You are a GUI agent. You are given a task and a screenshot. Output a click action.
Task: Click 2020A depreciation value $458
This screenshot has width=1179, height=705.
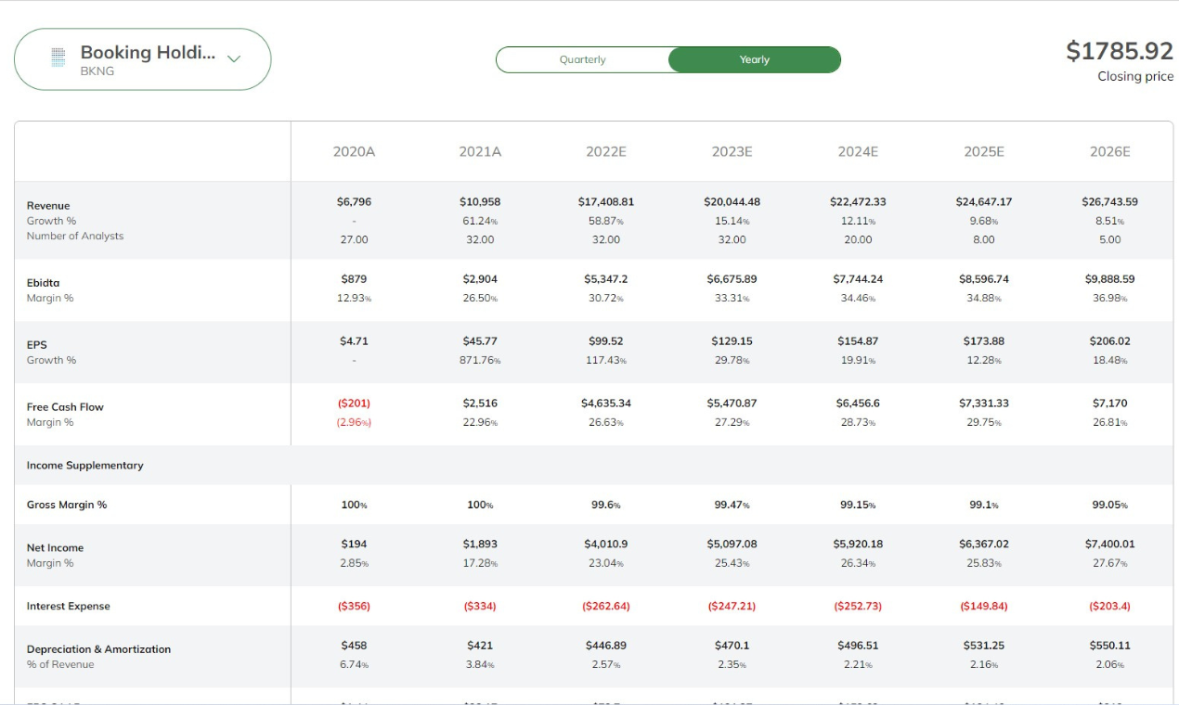[354, 646]
